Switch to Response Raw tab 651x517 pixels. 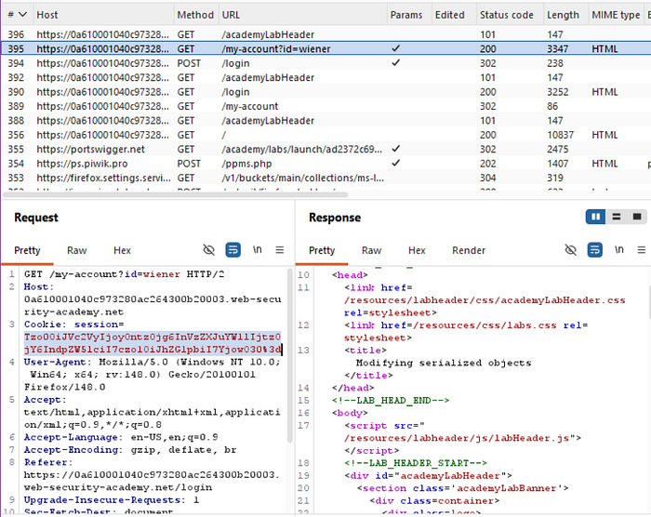[372, 250]
